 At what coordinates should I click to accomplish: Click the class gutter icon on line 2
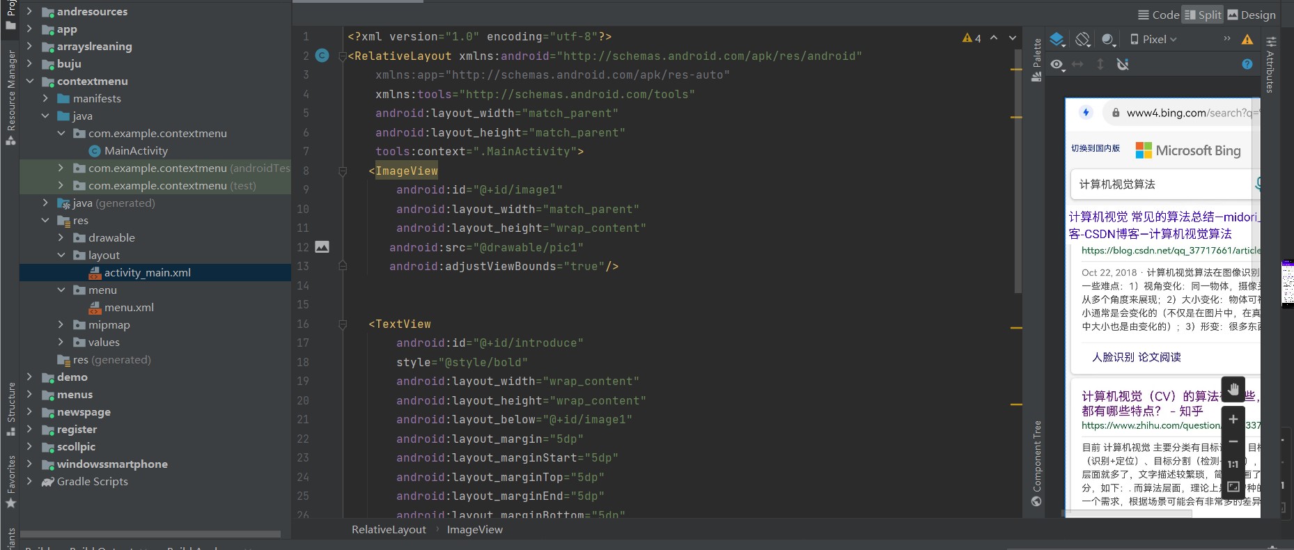coord(322,55)
